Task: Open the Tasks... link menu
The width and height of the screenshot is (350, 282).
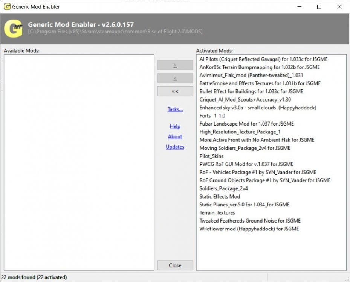Action: click(175, 109)
